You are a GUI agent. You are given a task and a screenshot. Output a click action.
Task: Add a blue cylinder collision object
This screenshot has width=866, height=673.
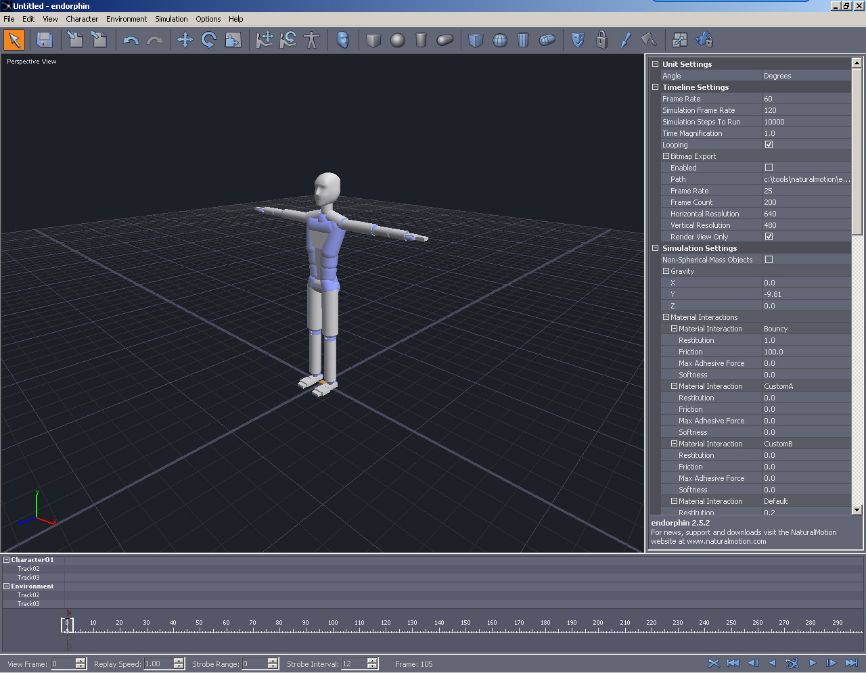[x=523, y=40]
